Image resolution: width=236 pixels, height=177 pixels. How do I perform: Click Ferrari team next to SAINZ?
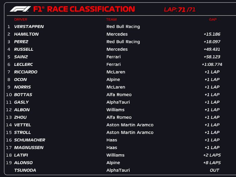(114, 57)
